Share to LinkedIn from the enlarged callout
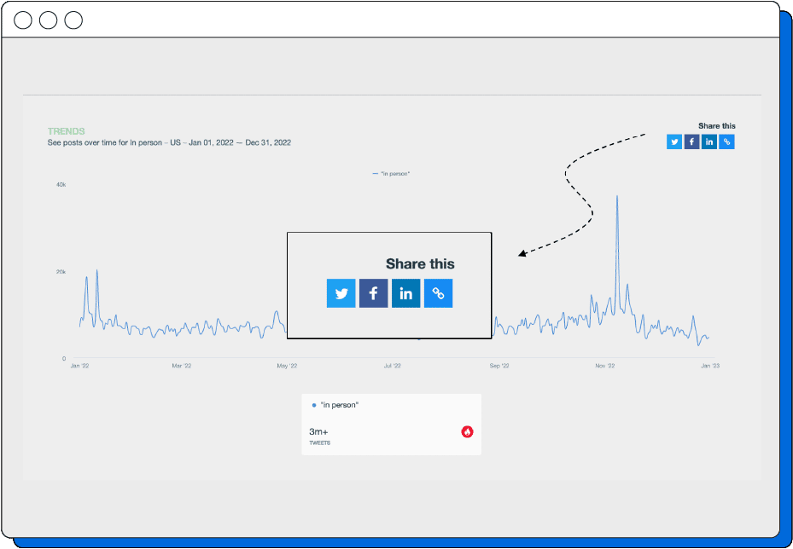793x549 pixels. coord(406,293)
